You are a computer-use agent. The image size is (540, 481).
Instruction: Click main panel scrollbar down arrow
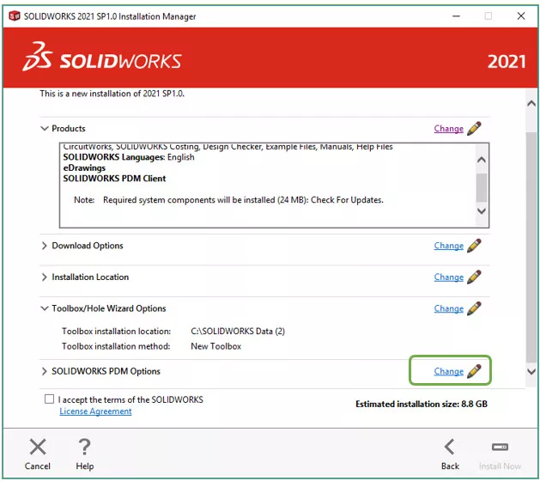point(531,372)
